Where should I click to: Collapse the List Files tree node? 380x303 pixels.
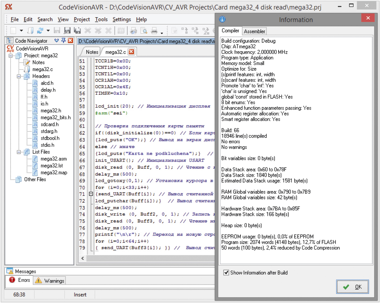point(19,152)
